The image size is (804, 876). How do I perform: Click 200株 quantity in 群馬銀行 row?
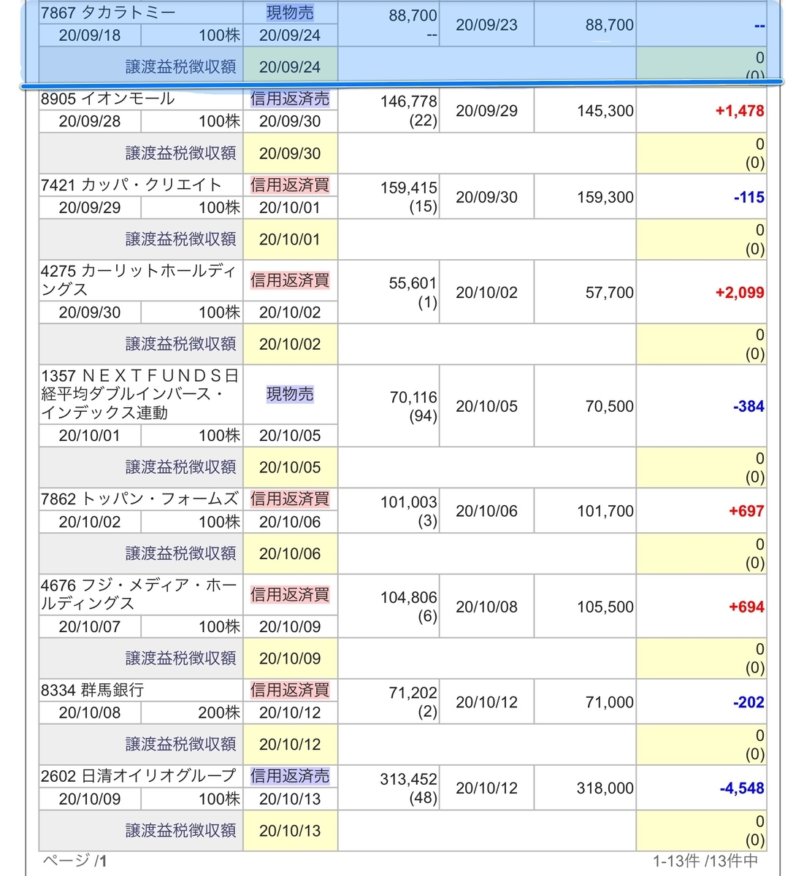219,712
